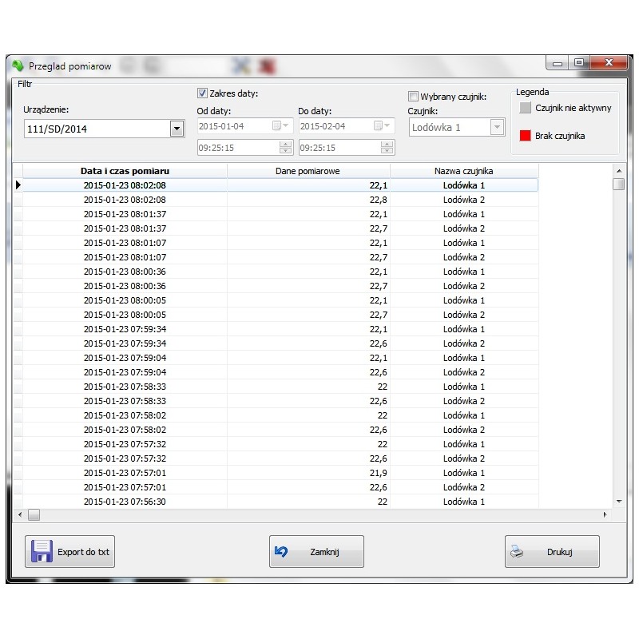Click the calendar icon in Do daty field

(378, 125)
